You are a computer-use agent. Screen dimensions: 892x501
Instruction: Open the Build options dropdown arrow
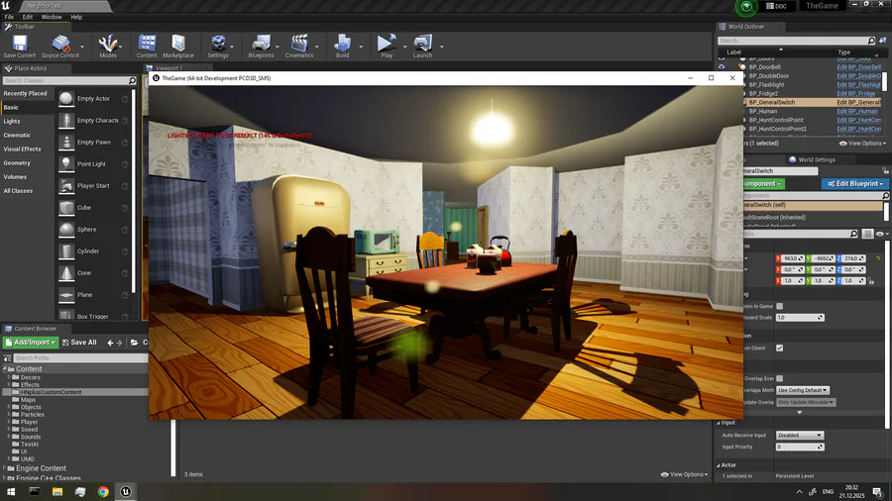coord(361,47)
